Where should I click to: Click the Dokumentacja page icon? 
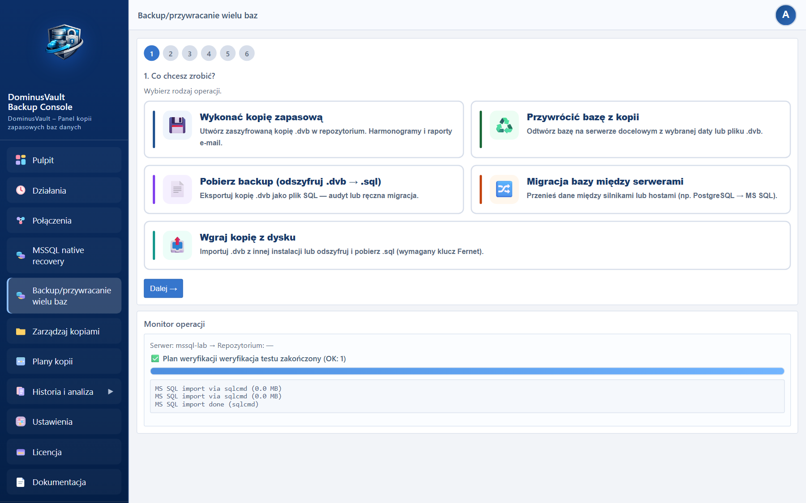point(21,482)
